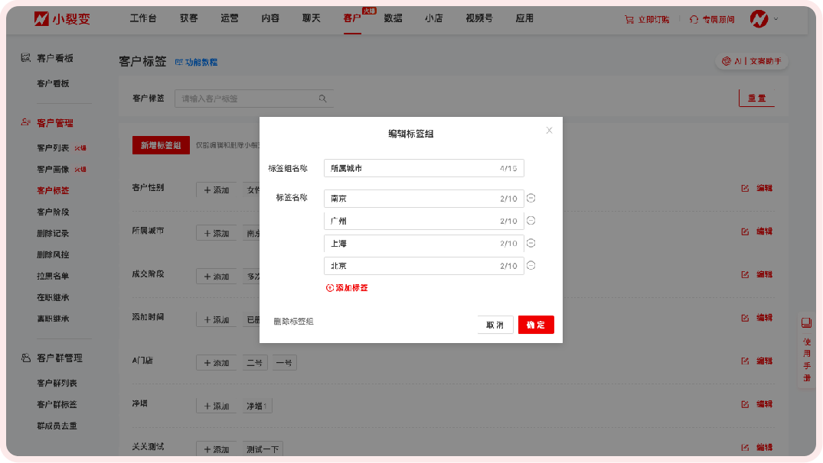Image resolution: width=823 pixels, height=463 pixels.
Task: Switch to the 运营 top menu
Action: pyautogui.click(x=230, y=18)
